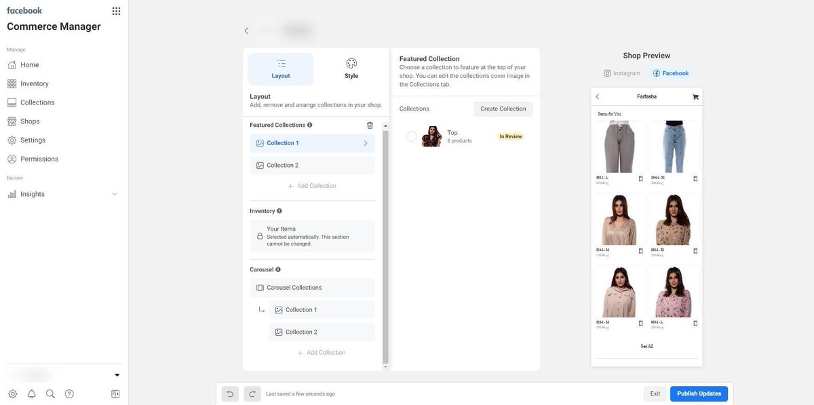Bookmark the blue jeans product
The height and width of the screenshot is (405, 814).
click(695, 179)
